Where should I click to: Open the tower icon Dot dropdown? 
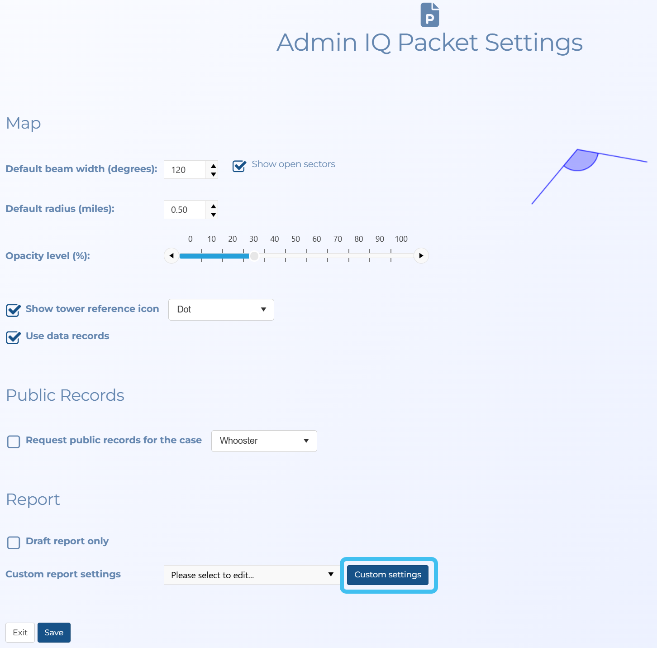(x=221, y=310)
